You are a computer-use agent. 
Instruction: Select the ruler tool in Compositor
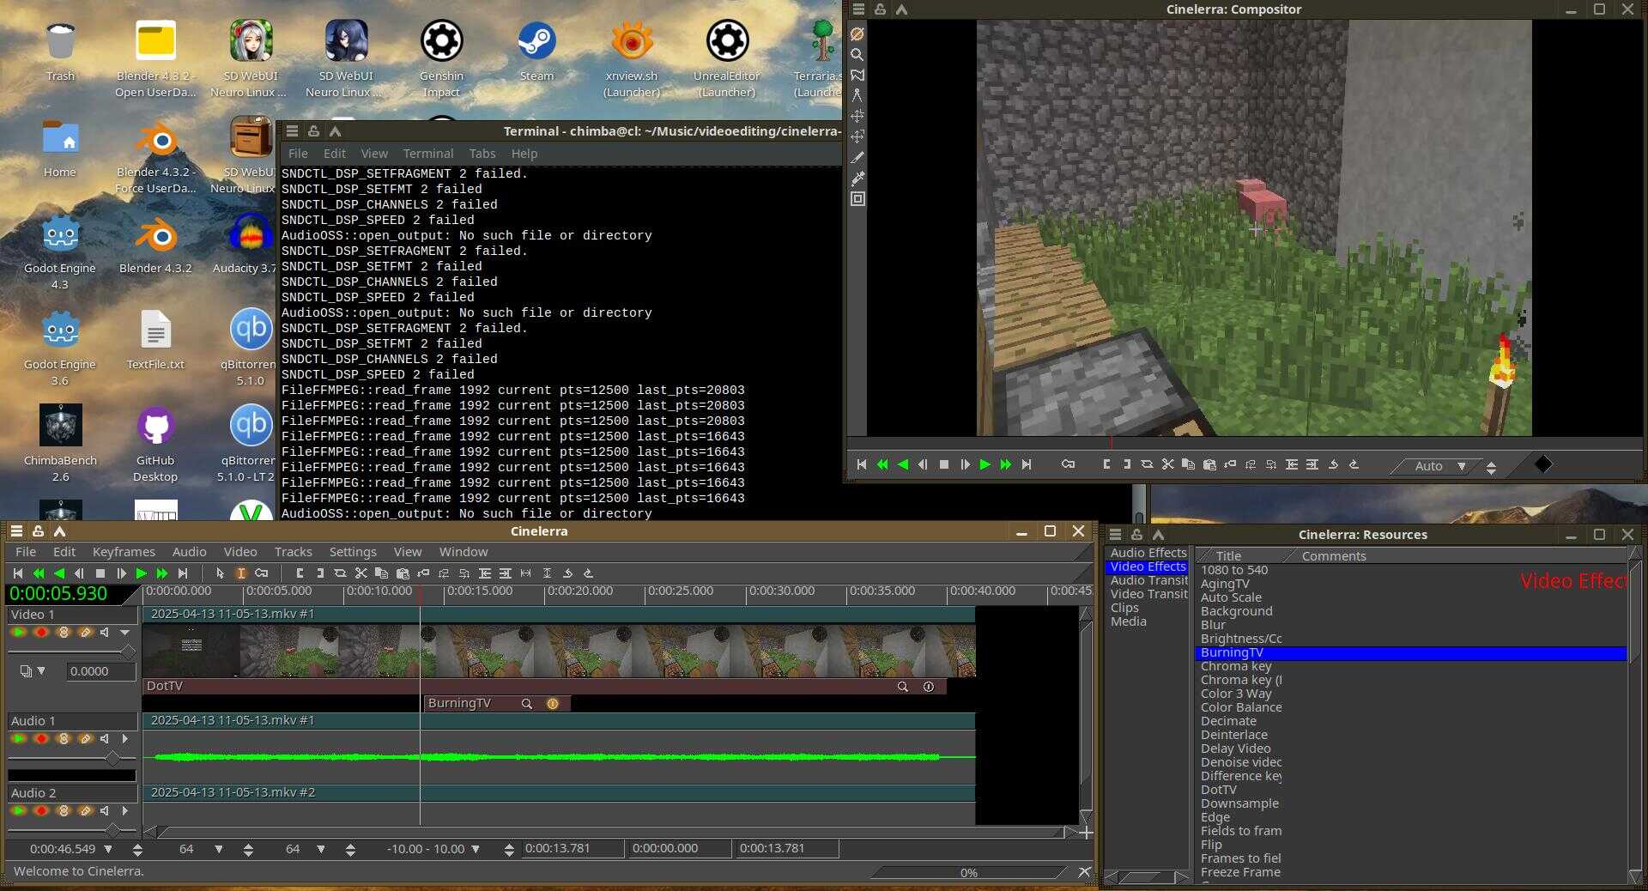(857, 95)
